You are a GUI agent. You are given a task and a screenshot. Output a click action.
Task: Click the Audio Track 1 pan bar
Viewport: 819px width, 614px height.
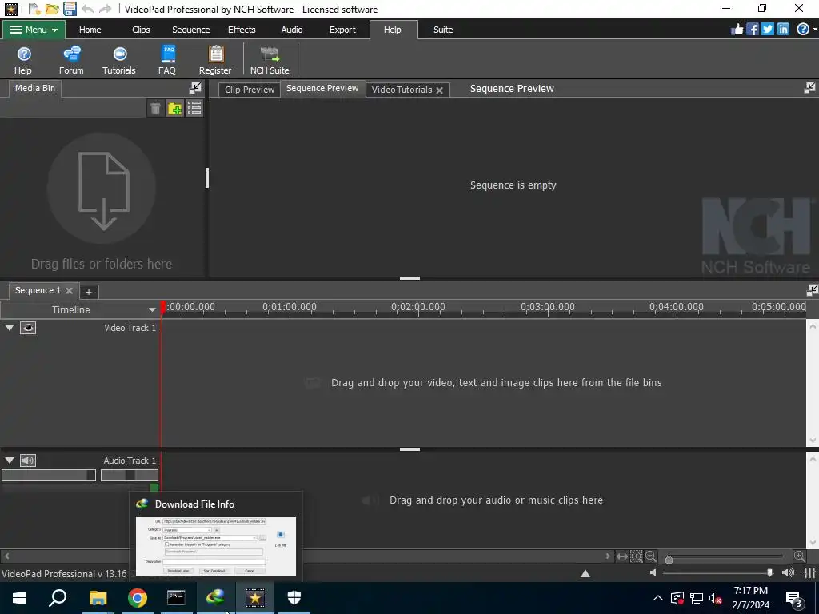(x=130, y=475)
